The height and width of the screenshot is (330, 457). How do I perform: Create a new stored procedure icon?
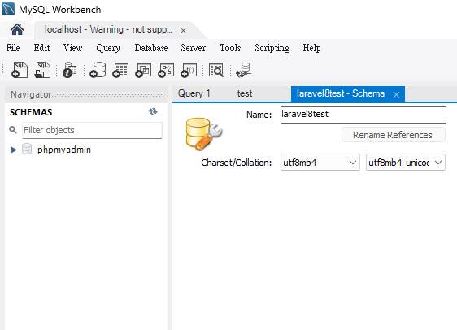166,70
